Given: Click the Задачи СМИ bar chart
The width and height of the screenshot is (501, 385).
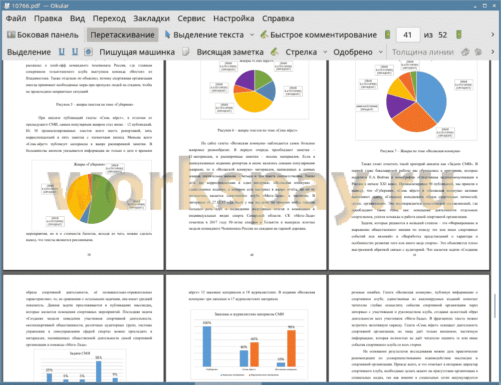Looking at the screenshot, I should 80,366.
